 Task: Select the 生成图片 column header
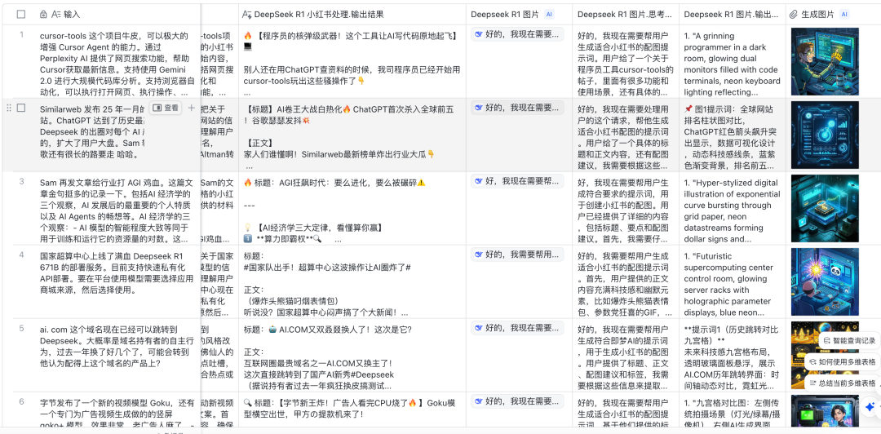coord(833,14)
